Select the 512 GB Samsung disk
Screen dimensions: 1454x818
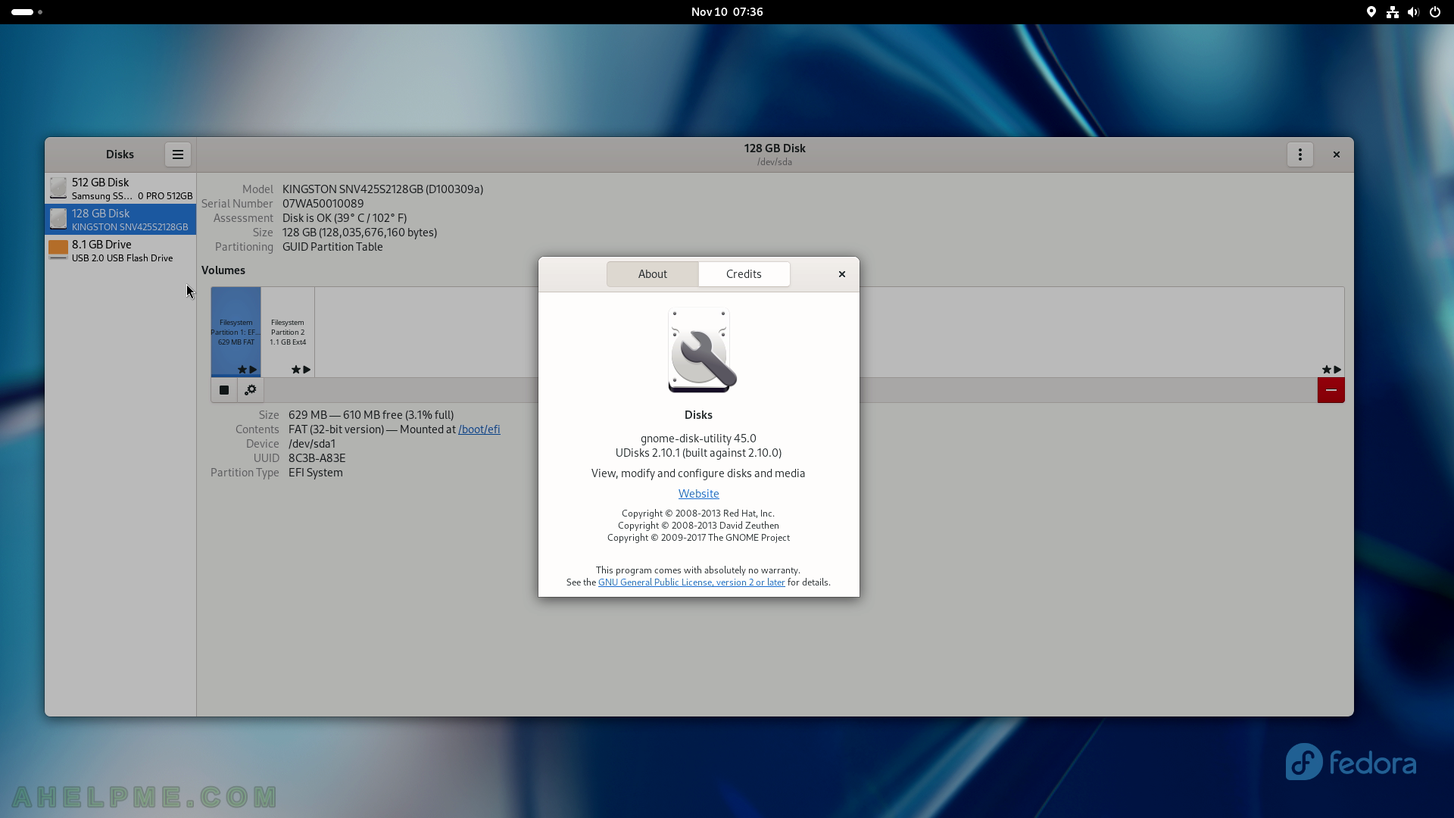coord(120,189)
